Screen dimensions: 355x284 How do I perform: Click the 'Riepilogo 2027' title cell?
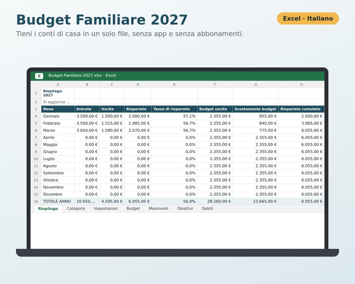click(58, 93)
